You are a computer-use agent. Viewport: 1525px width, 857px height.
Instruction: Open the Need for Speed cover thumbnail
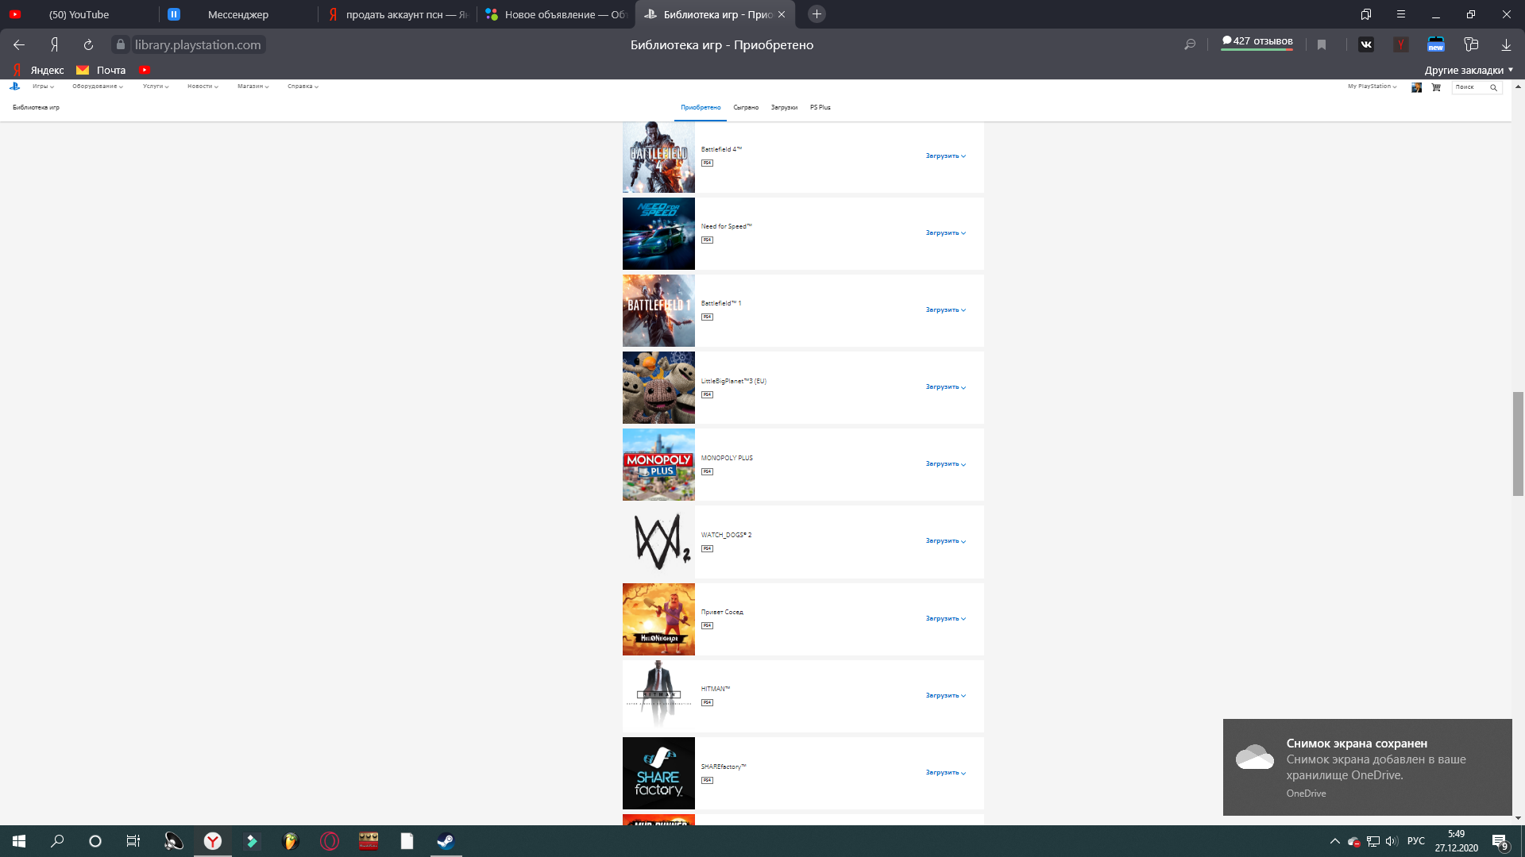[658, 233]
